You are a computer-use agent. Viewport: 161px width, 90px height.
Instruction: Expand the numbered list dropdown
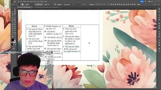tap(106, 4)
